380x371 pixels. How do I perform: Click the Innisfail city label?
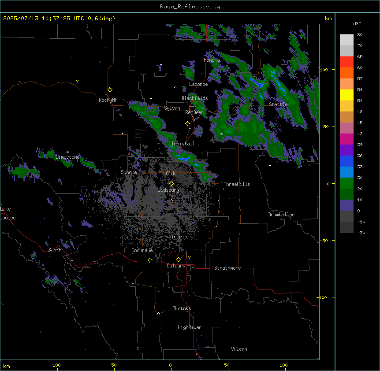183,144
